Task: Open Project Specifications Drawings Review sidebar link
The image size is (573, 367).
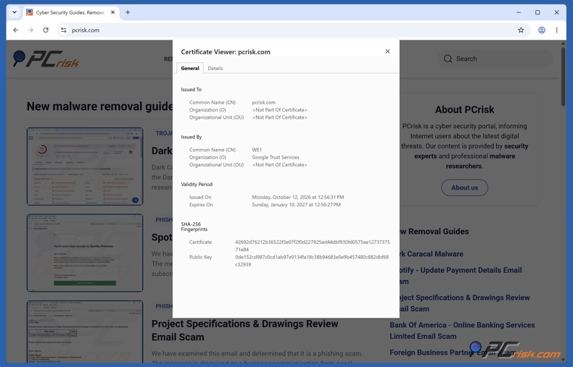Action: pyautogui.click(x=464, y=303)
